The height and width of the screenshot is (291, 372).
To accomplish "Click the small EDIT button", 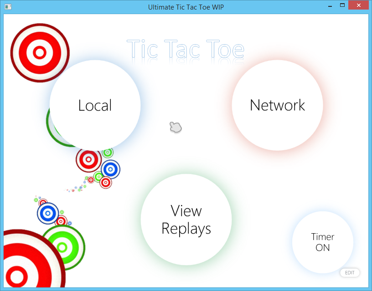I will tap(350, 273).
